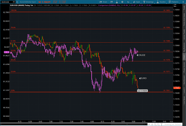The image size is (186, 126).
Task: Click the Studies beaker icon
Action: (158, 2)
